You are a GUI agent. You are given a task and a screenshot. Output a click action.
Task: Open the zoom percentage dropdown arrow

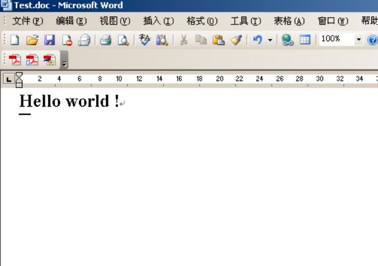(359, 40)
